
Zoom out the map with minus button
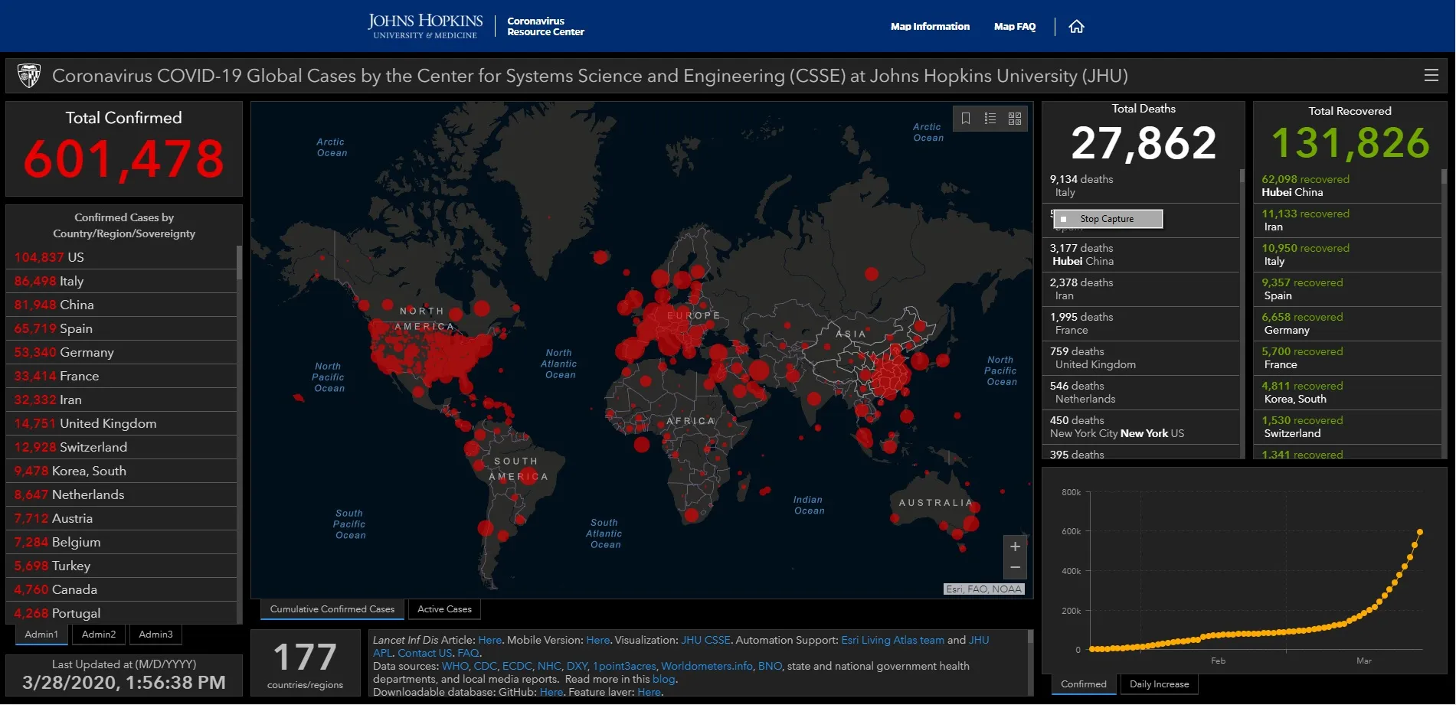click(1015, 568)
